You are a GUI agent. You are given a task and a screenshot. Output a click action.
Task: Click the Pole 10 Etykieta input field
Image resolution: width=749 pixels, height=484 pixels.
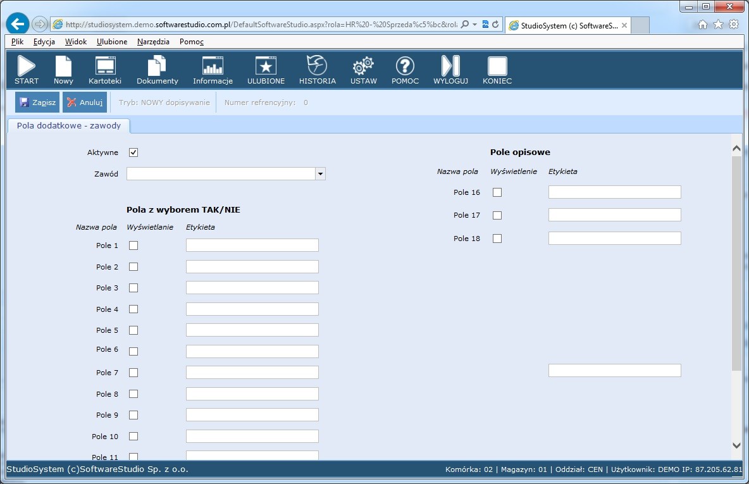pos(252,436)
